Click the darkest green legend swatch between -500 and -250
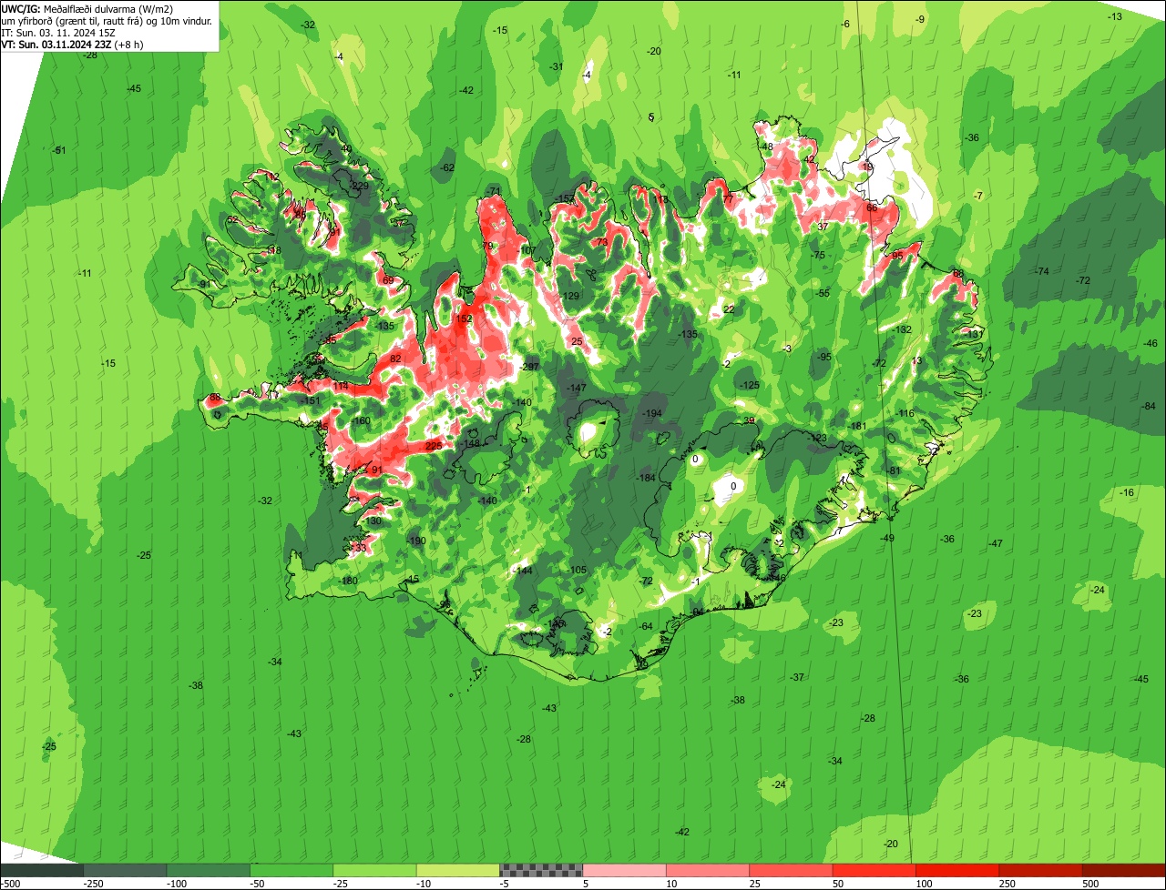Screen dimensions: 1166x890 coord(42,870)
